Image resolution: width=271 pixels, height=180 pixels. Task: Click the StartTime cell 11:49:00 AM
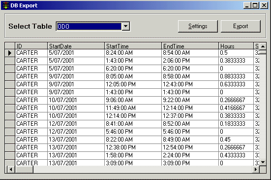click(x=133, y=108)
